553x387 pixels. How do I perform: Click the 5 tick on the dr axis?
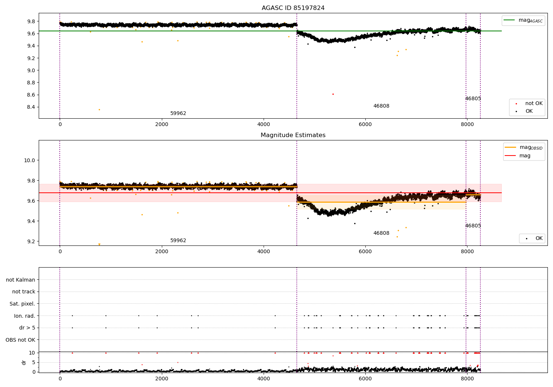pos(34,363)
